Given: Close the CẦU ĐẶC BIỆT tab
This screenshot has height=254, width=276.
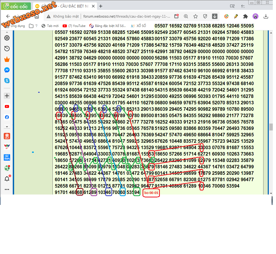Looking at the screenshot, I should (93, 6).
